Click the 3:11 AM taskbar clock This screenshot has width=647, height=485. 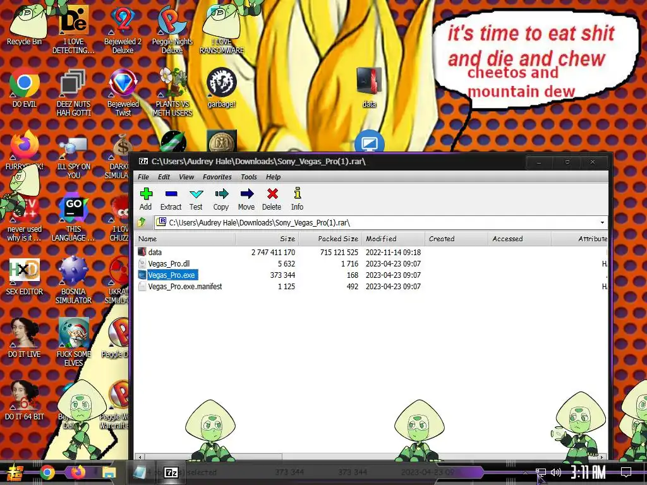tap(588, 472)
